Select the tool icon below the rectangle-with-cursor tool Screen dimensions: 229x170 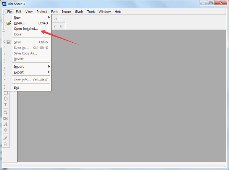(x=6, y=119)
